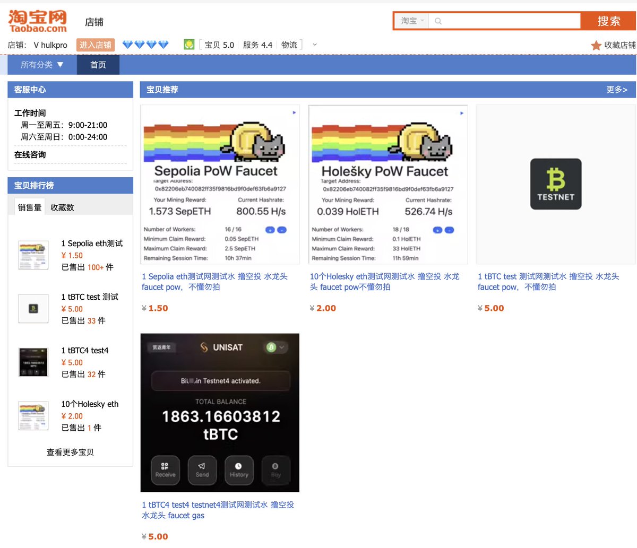Click ranking thumbnail for 1 Sepolia eth测试
The height and width of the screenshot is (548, 637).
33,255
